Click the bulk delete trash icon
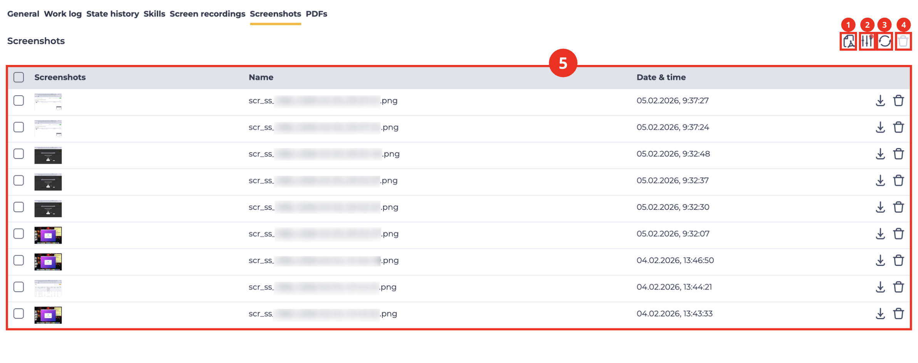918x363 pixels. pos(903,41)
